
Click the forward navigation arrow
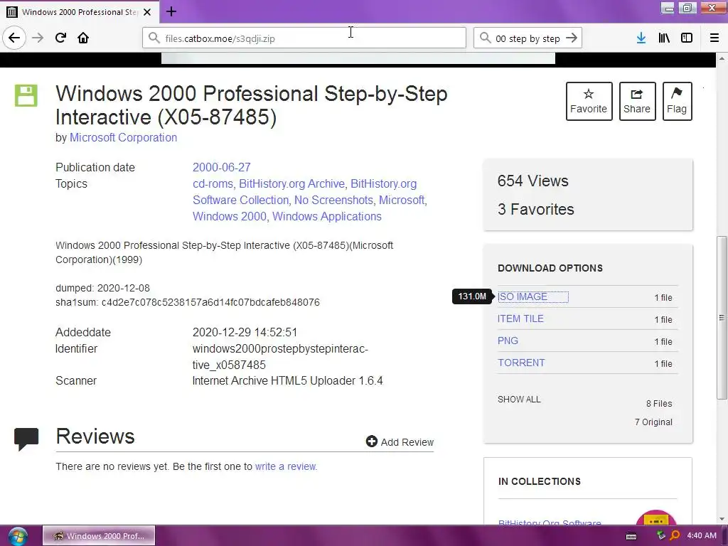point(38,38)
